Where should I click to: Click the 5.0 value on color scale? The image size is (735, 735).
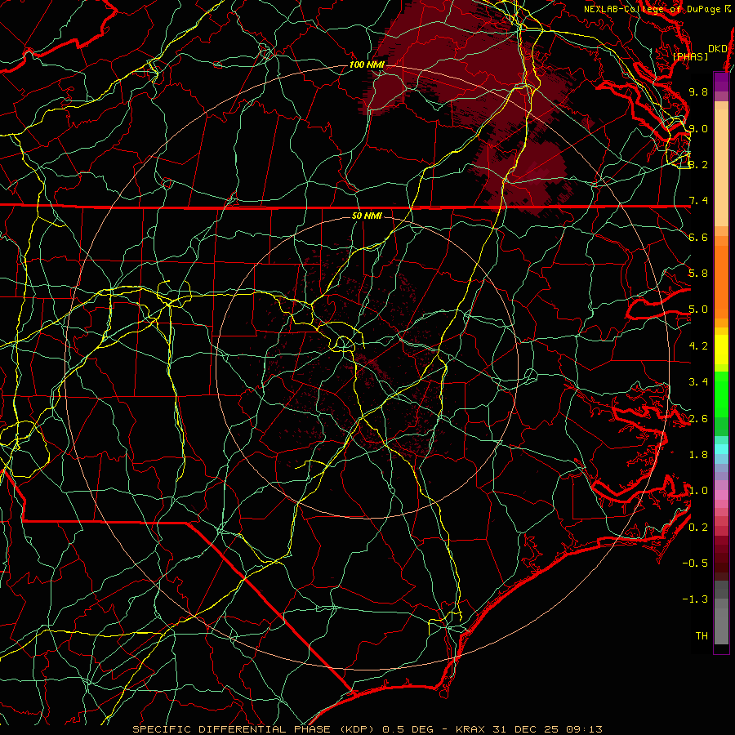(698, 310)
